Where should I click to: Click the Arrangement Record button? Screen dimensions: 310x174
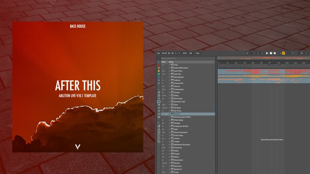[275, 53]
